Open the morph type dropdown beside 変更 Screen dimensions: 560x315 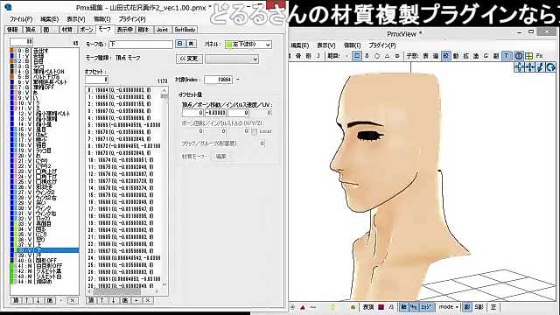pos(232,59)
